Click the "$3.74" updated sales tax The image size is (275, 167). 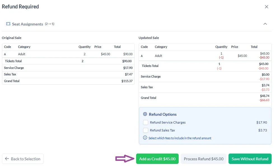pyautogui.click(x=265, y=85)
